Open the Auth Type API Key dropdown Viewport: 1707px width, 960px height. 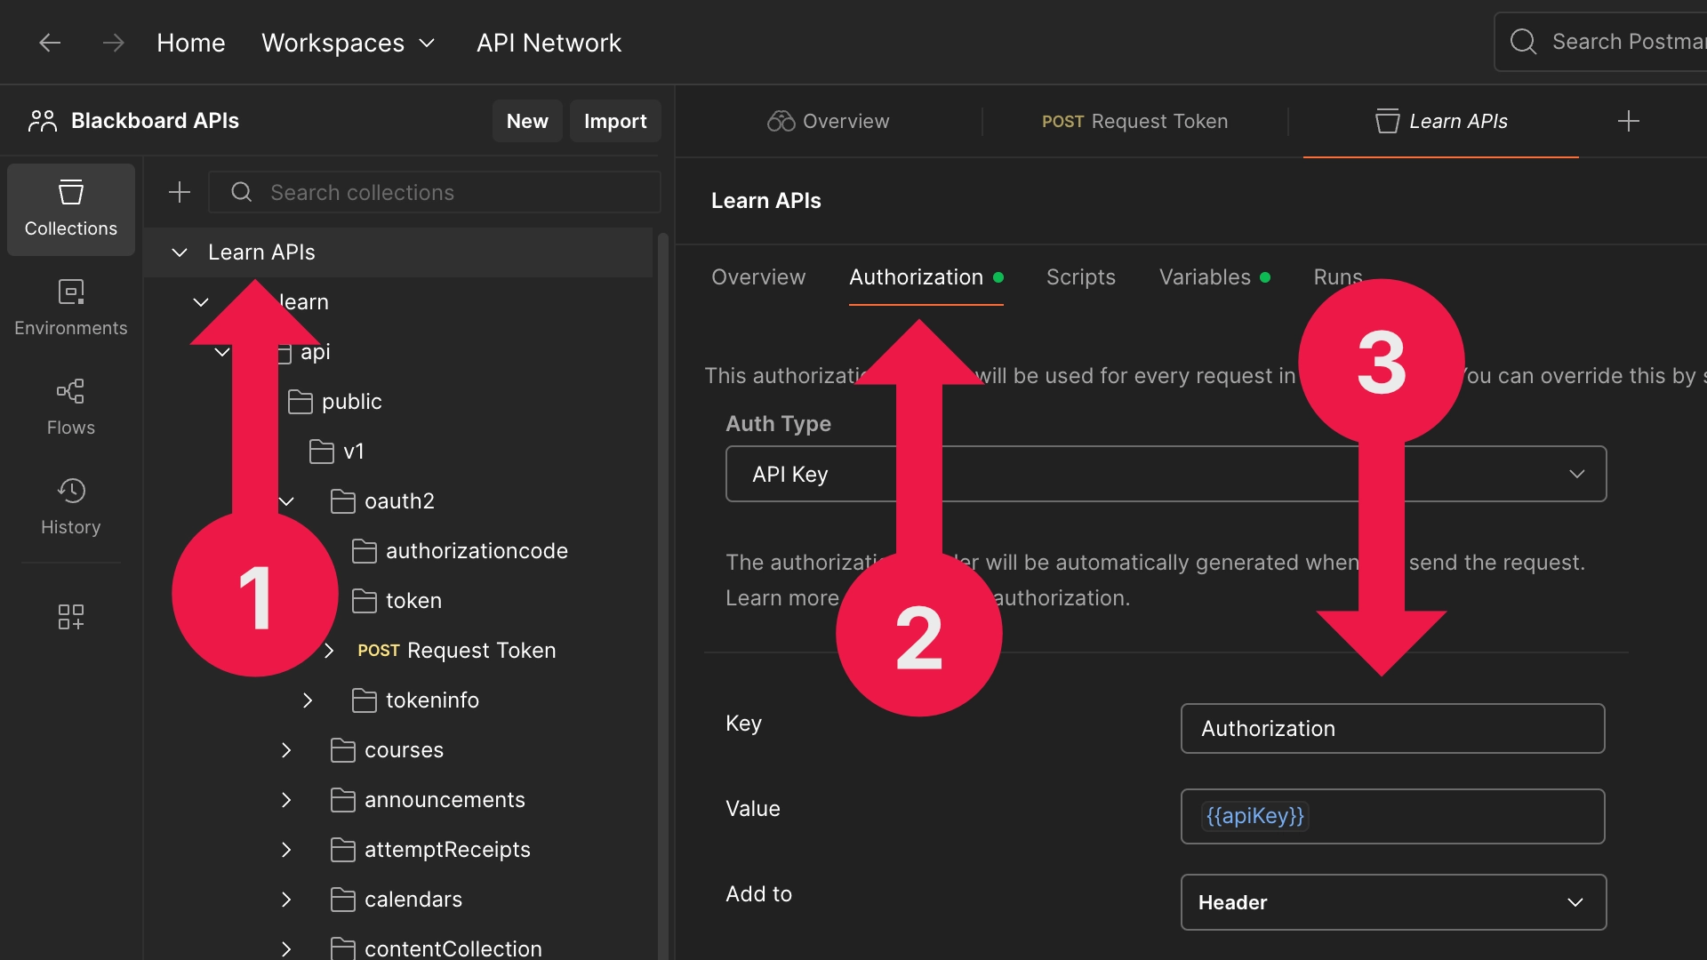click(x=1166, y=474)
